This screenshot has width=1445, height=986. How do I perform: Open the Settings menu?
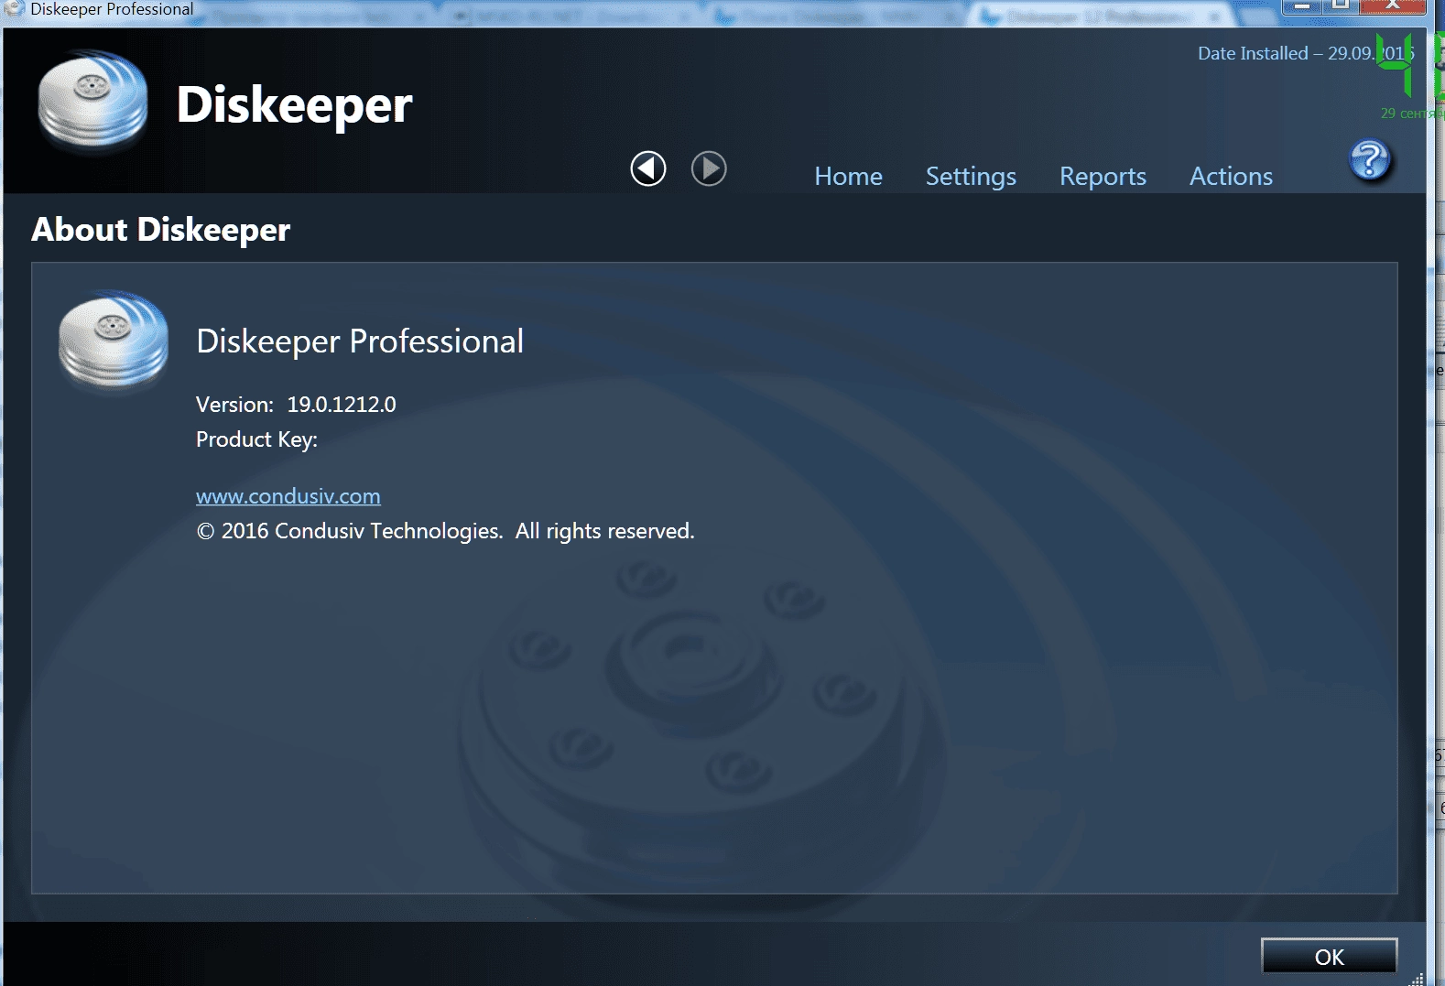tap(971, 177)
